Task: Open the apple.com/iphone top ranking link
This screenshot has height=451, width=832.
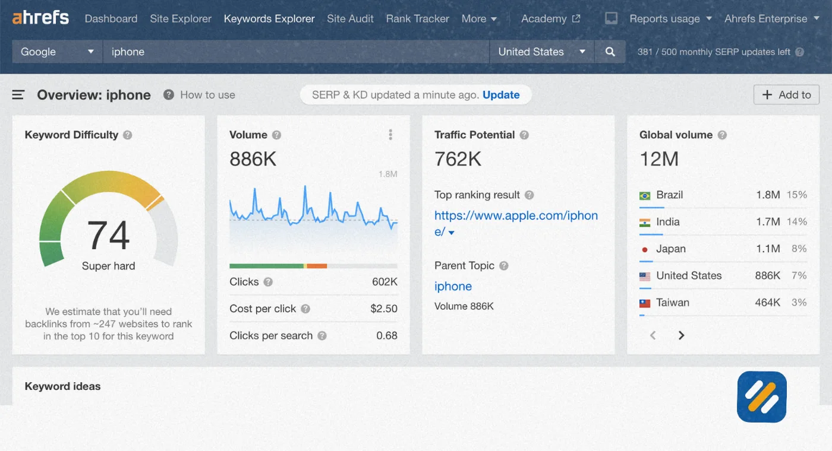Action: click(516, 224)
